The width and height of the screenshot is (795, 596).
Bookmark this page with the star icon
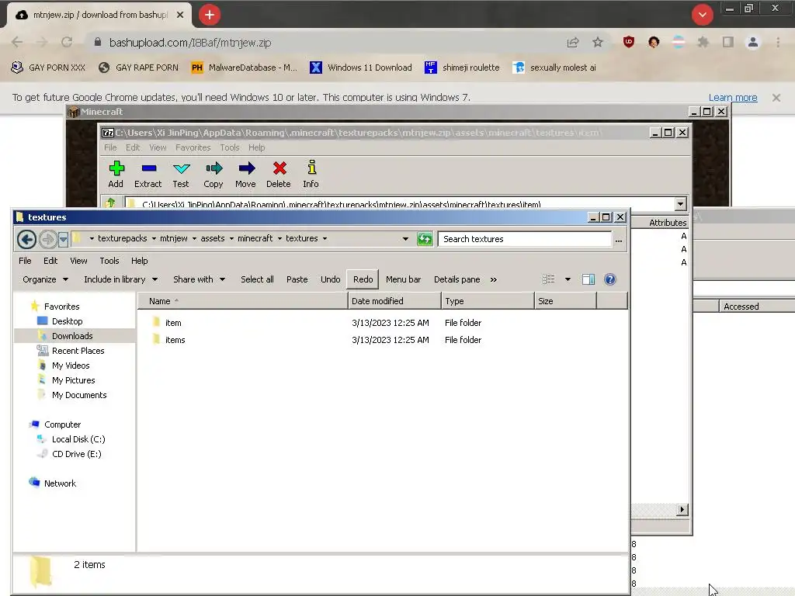coord(598,43)
